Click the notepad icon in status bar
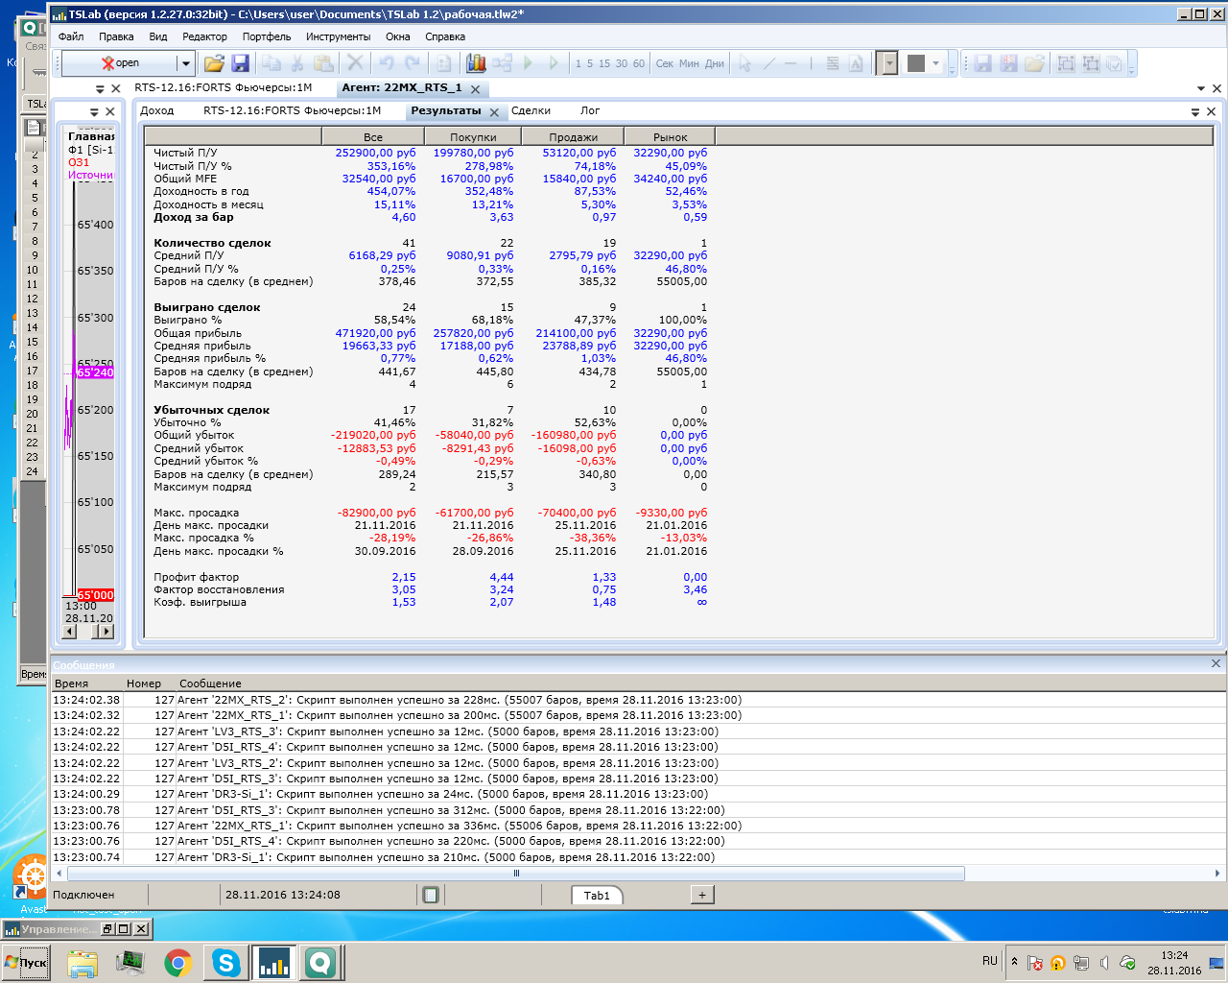This screenshot has width=1228, height=983. (x=431, y=895)
